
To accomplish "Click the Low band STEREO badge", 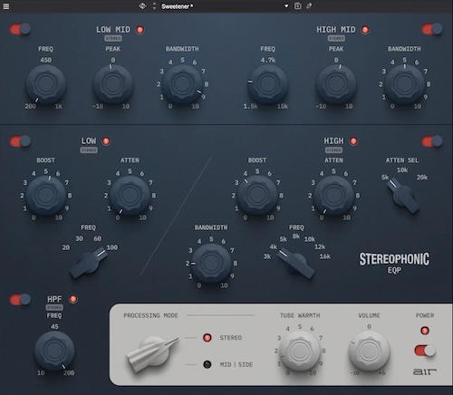I will pos(89,150).
